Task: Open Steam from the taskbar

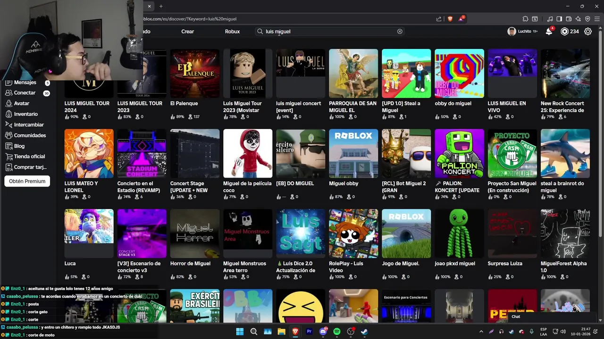Action: pos(365,331)
